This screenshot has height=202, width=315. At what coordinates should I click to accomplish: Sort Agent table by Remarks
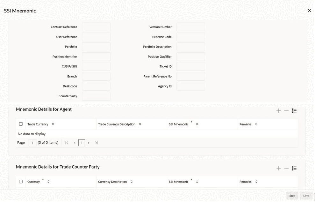click(x=256, y=124)
